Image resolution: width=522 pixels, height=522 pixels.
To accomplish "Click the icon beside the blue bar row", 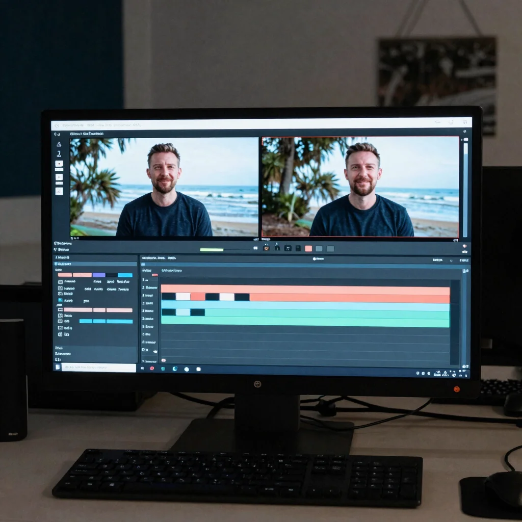I will 60,321.
